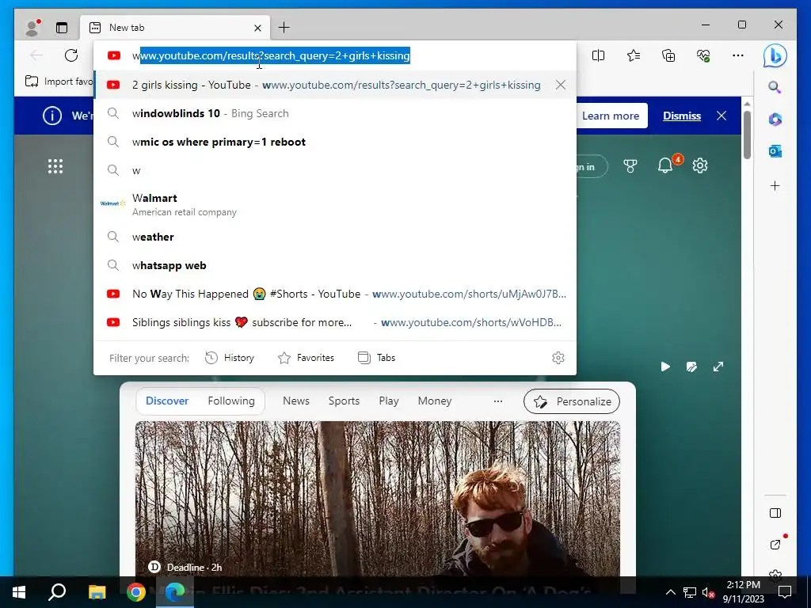Click the split screen icon
This screenshot has width=811, height=608.
[599, 55]
